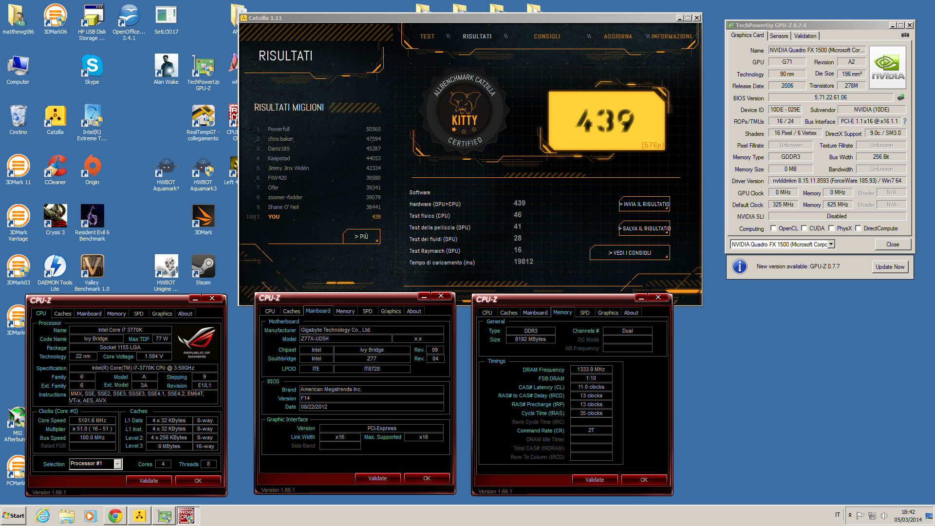Open Internet Explorer taskbar icon
The width and height of the screenshot is (935, 526).
click(43, 516)
